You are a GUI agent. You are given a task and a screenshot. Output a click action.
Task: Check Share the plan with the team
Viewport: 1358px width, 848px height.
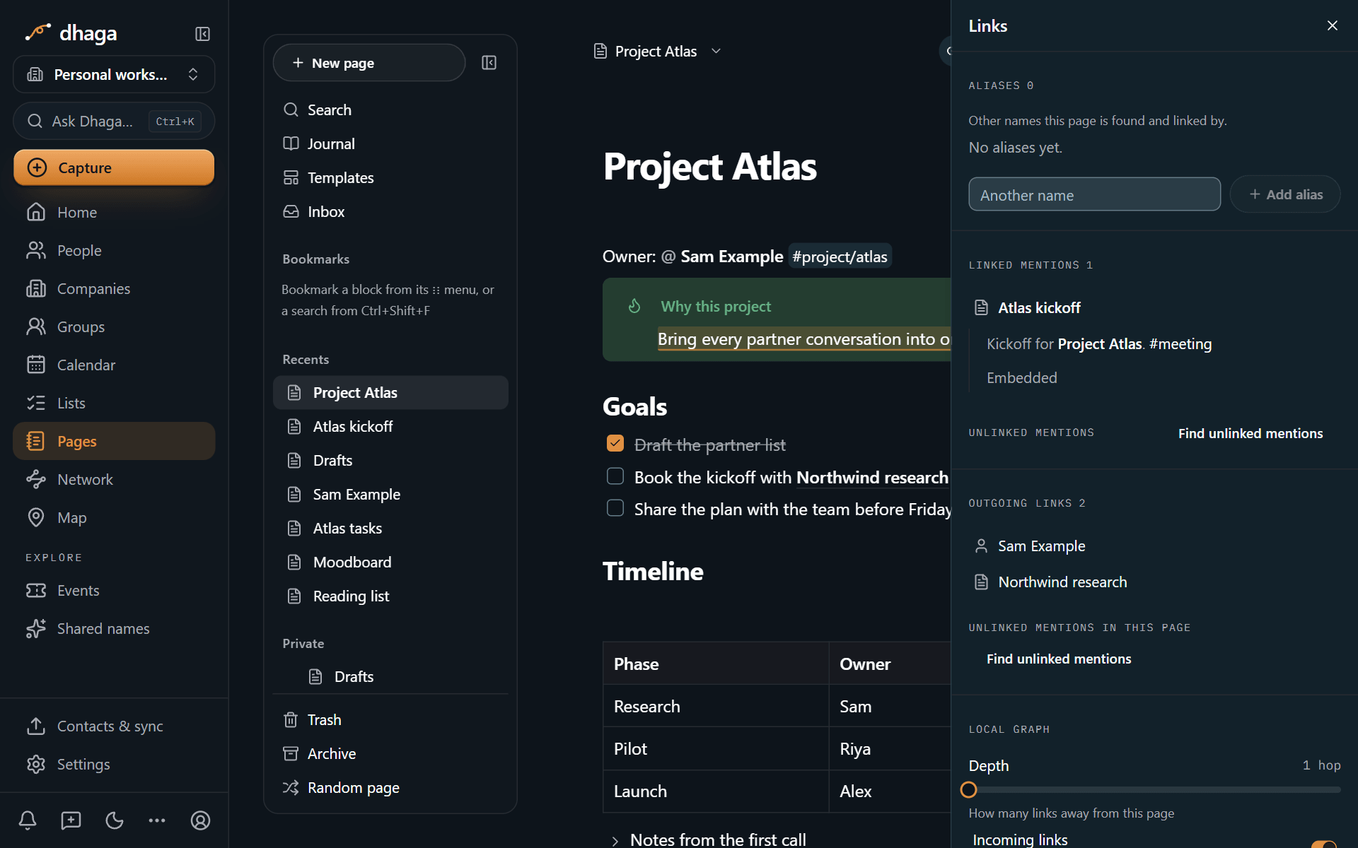pos(615,508)
